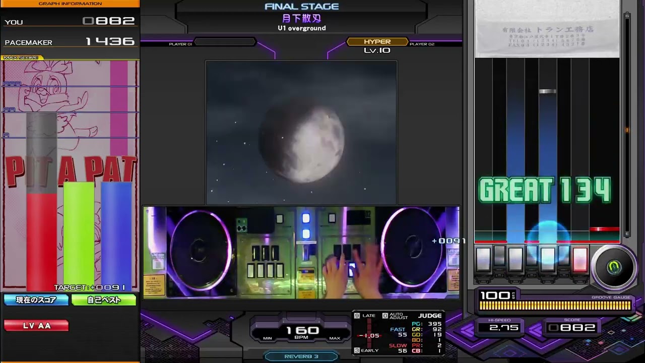Click the PLAYER 02 label
This screenshot has height=363, width=645.
[x=422, y=44]
